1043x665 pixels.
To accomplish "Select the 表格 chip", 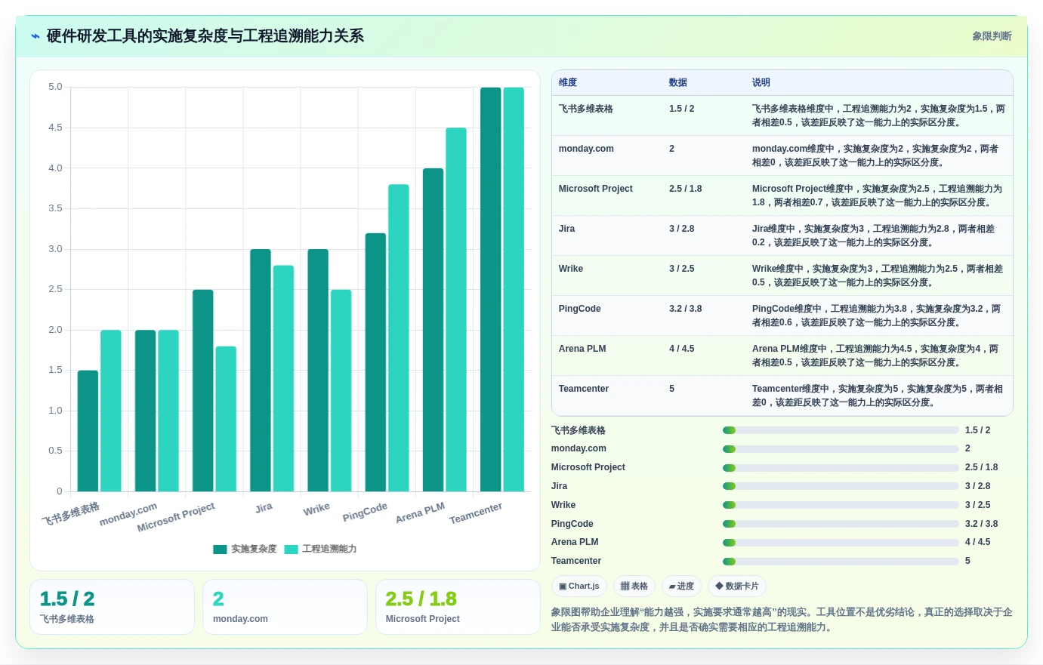I will pyautogui.click(x=634, y=586).
